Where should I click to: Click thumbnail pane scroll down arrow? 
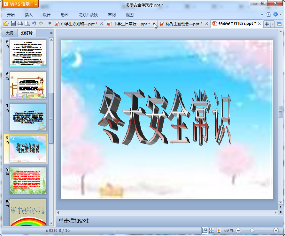tap(51, 223)
